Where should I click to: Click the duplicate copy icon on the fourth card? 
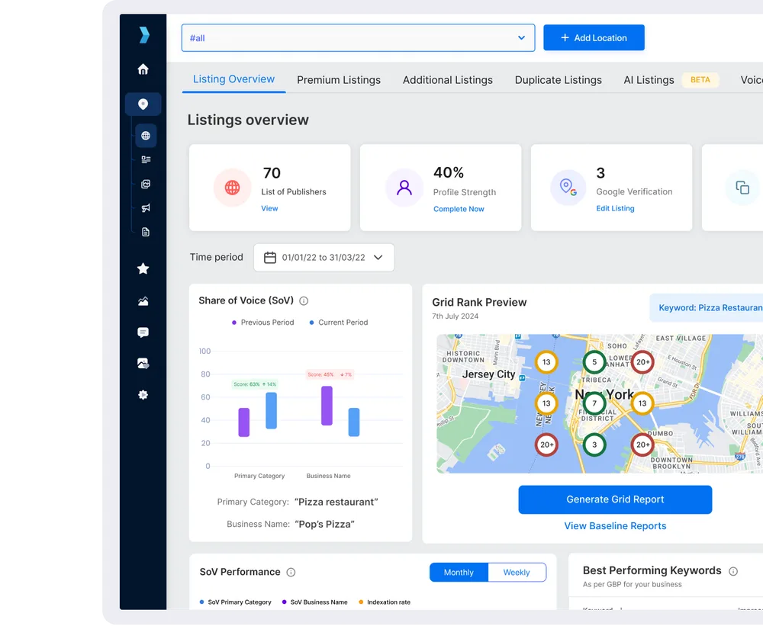(742, 188)
